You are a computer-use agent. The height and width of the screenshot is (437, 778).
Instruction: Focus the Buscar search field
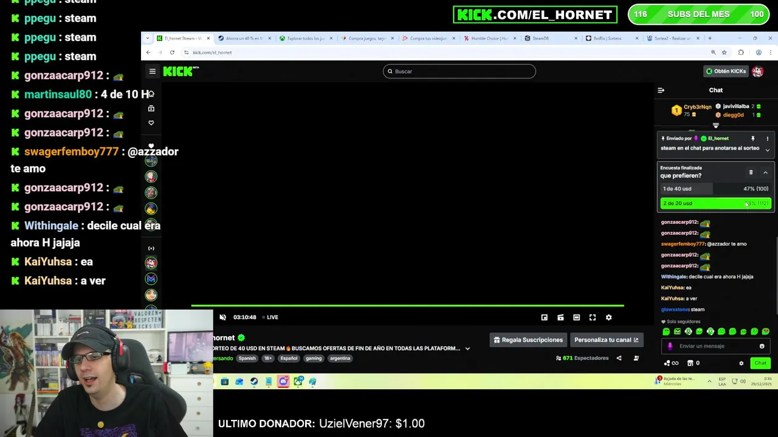pos(459,72)
